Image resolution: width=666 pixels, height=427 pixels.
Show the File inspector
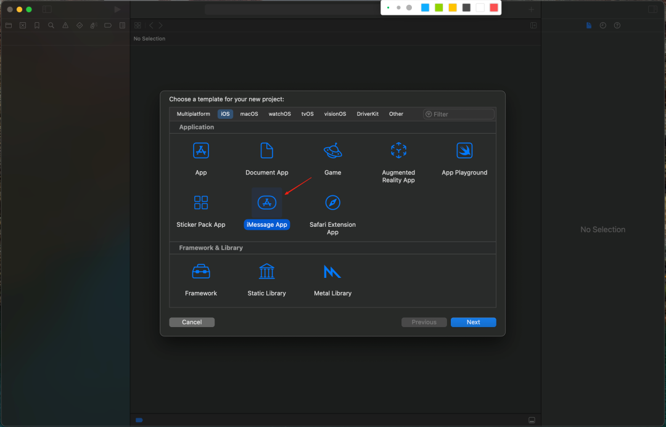click(589, 25)
